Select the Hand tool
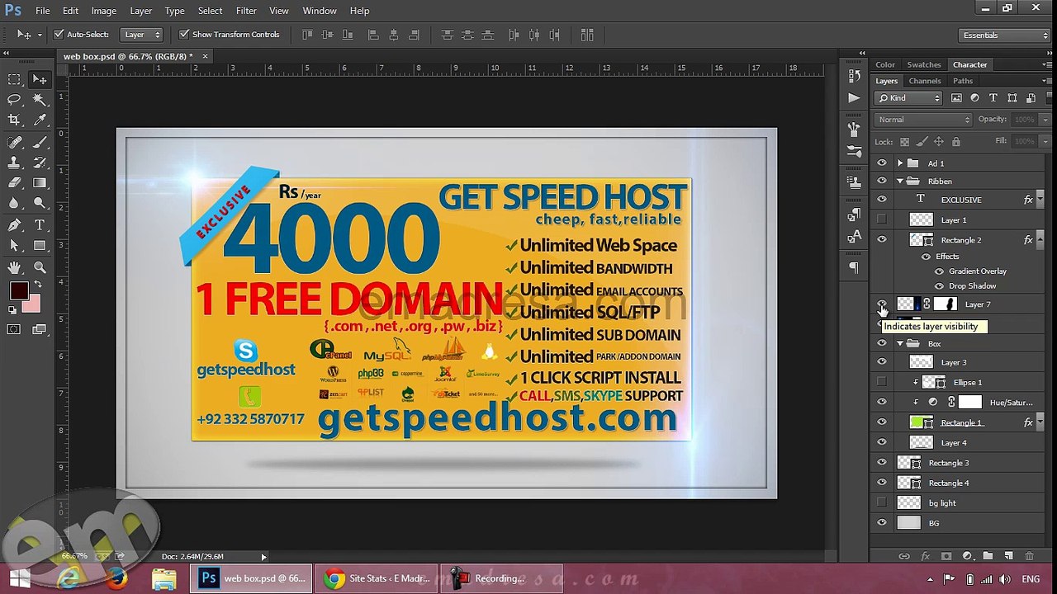The height and width of the screenshot is (594, 1057). (x=14, y=267)
